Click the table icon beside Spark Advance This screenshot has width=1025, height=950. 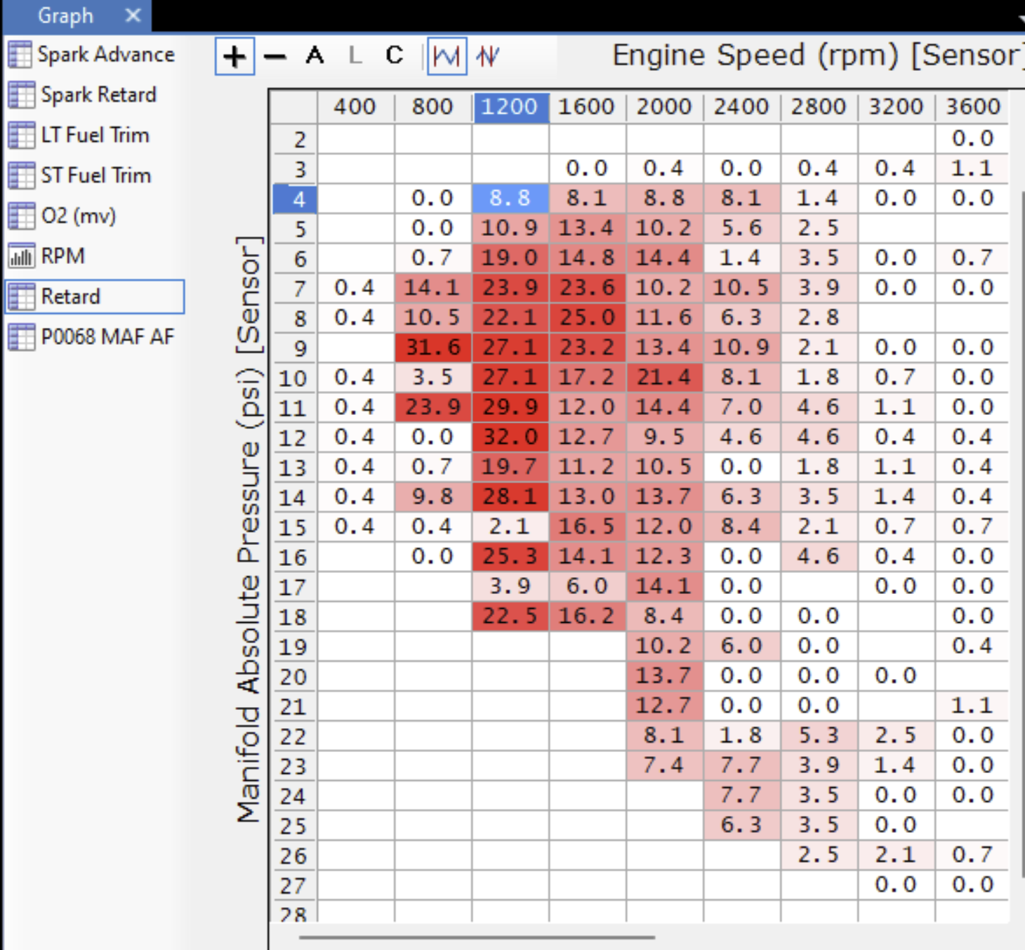click(20, 54)
